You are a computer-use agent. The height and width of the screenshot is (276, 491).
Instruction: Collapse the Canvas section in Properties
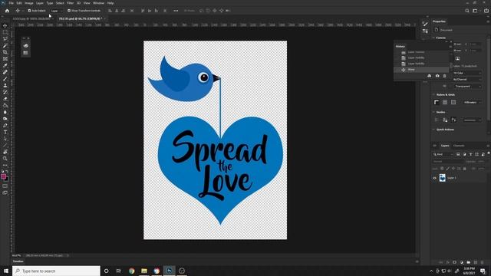433,38
